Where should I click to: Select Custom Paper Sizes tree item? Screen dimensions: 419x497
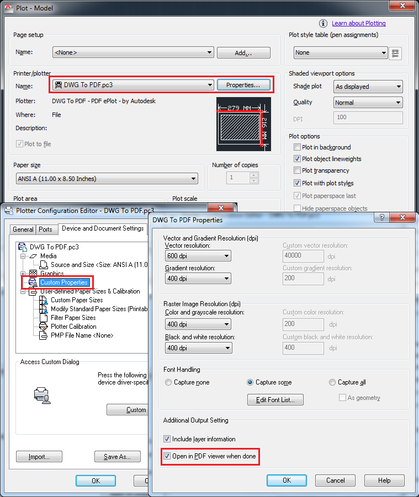pos(77,300)
